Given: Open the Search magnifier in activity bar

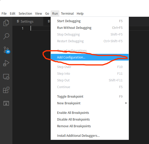Looking at the screenshot, I should 6,36.
